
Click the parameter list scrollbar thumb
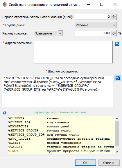click(117, 134)
